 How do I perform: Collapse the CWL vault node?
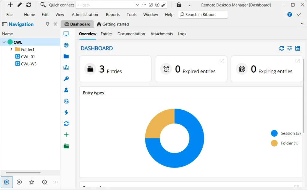(4, 42)
